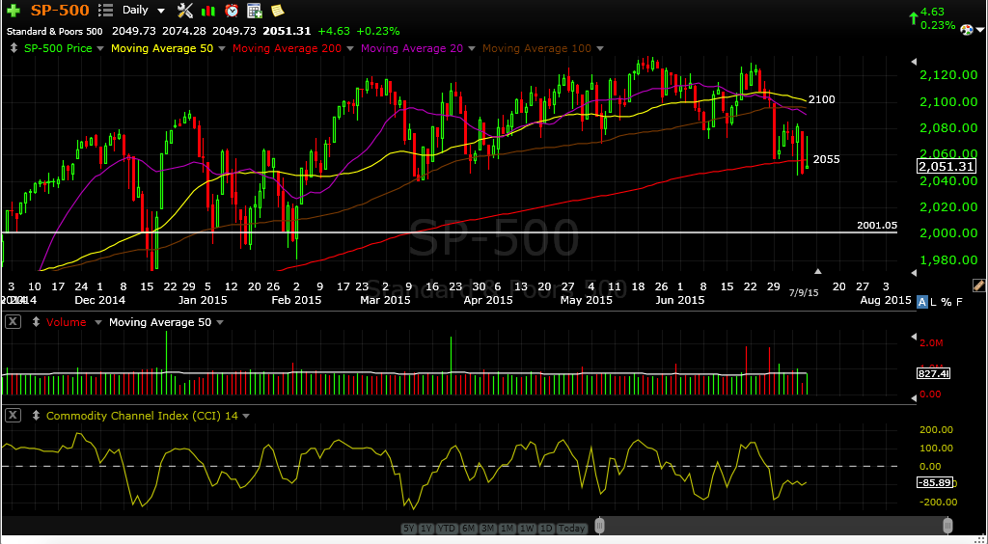Image resolution: width=988 pixels, height=544 pixels.
Task: Expand the Volume indicator dropdown arrow
Action: tap(98, 322)
